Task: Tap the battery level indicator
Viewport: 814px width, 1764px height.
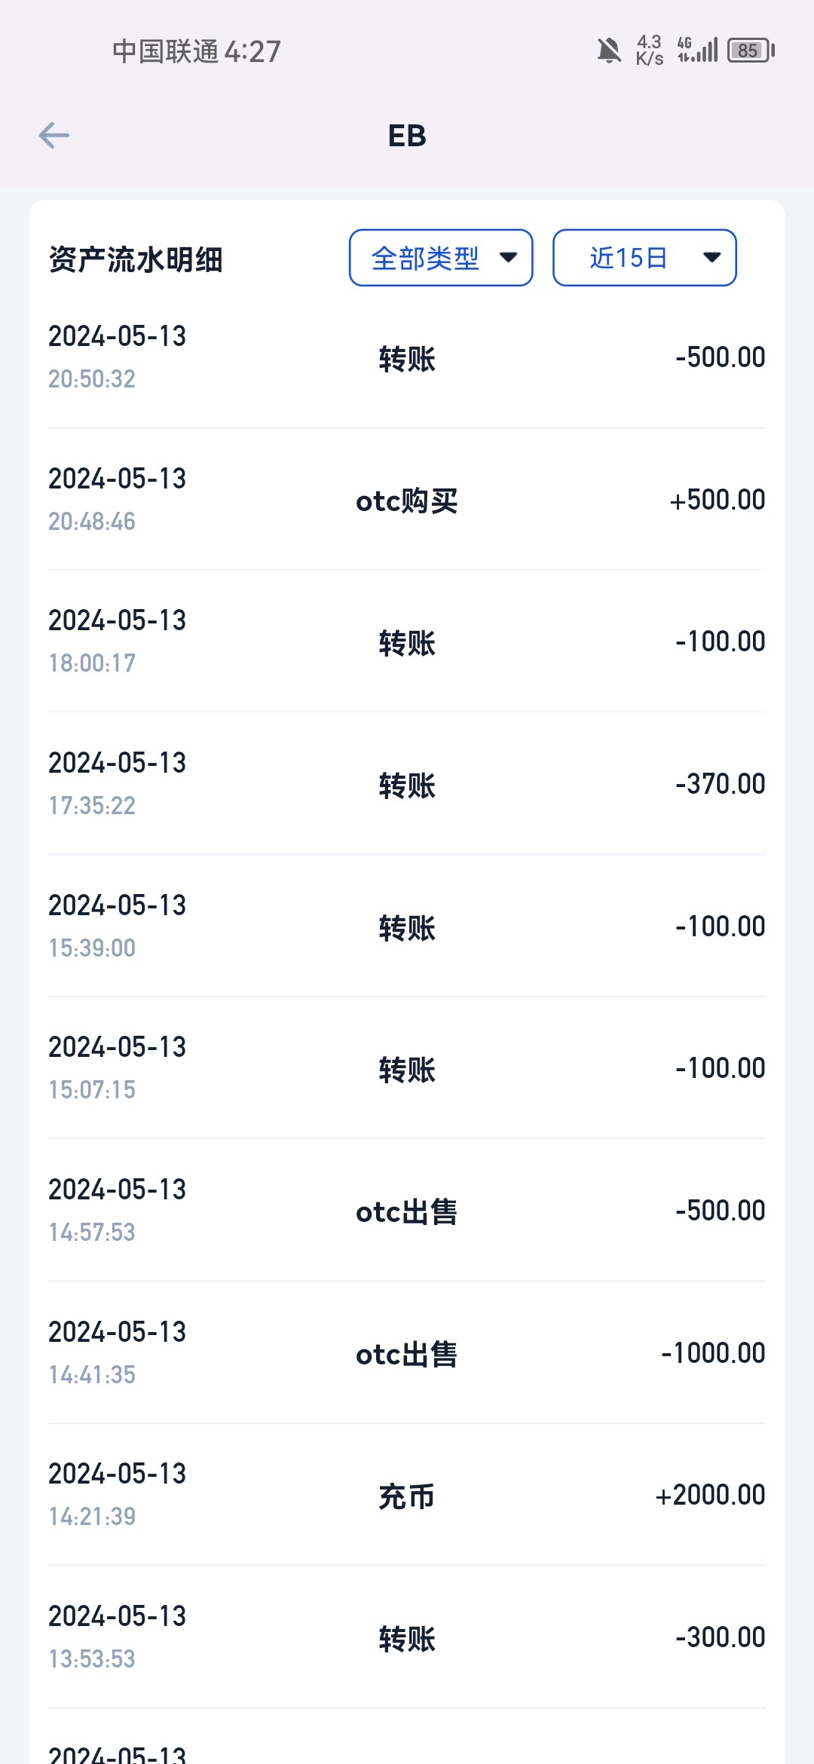Action: 750,51
